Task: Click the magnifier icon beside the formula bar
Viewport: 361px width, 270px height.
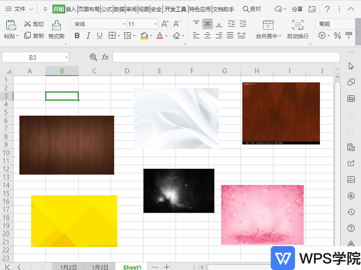Action: tap(93, 57)
